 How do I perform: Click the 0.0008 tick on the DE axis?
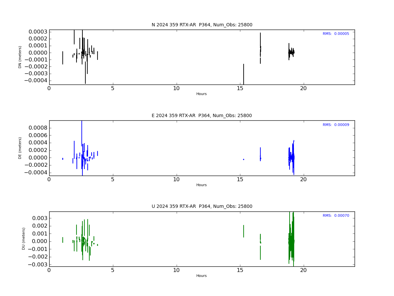click(x=38, y=128)
